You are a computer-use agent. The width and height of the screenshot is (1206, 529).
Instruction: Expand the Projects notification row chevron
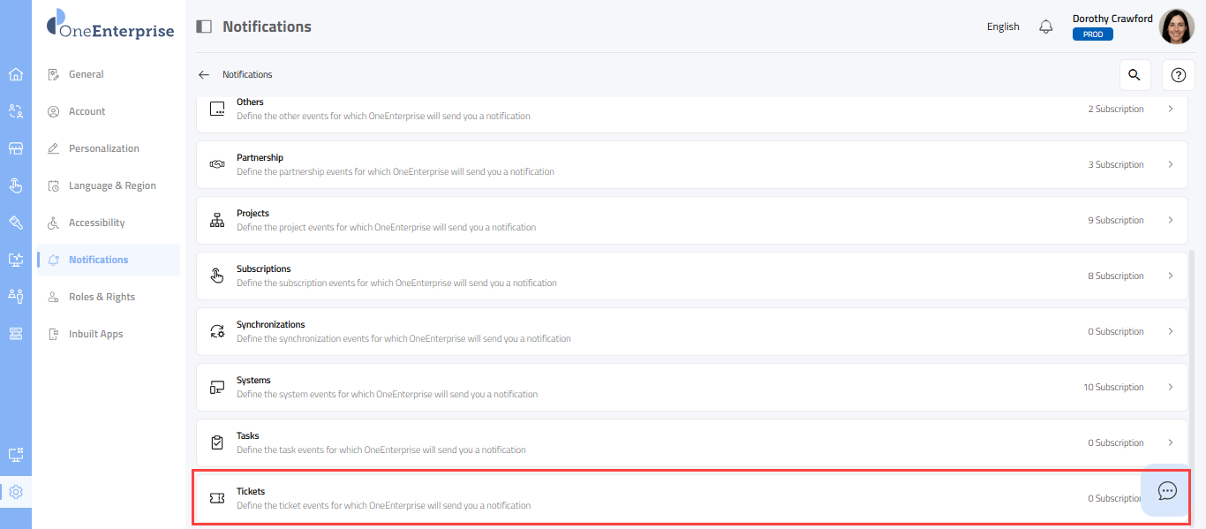click(1171, 220)
